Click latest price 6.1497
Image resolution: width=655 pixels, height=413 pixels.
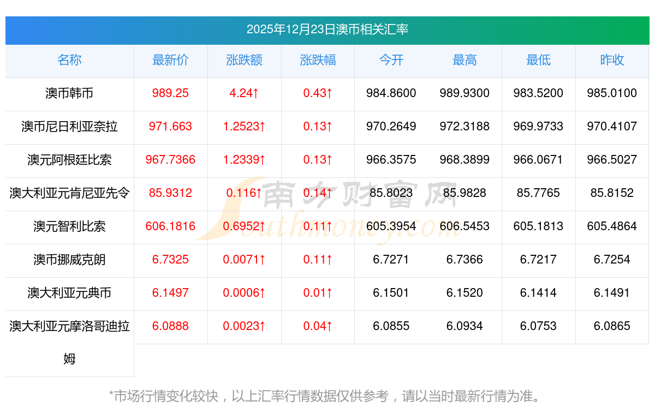point(170,293)
